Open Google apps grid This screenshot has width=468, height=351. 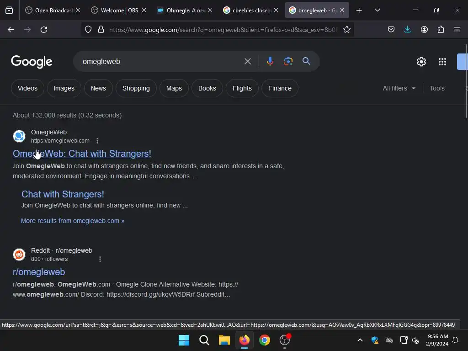click(442, 62)
